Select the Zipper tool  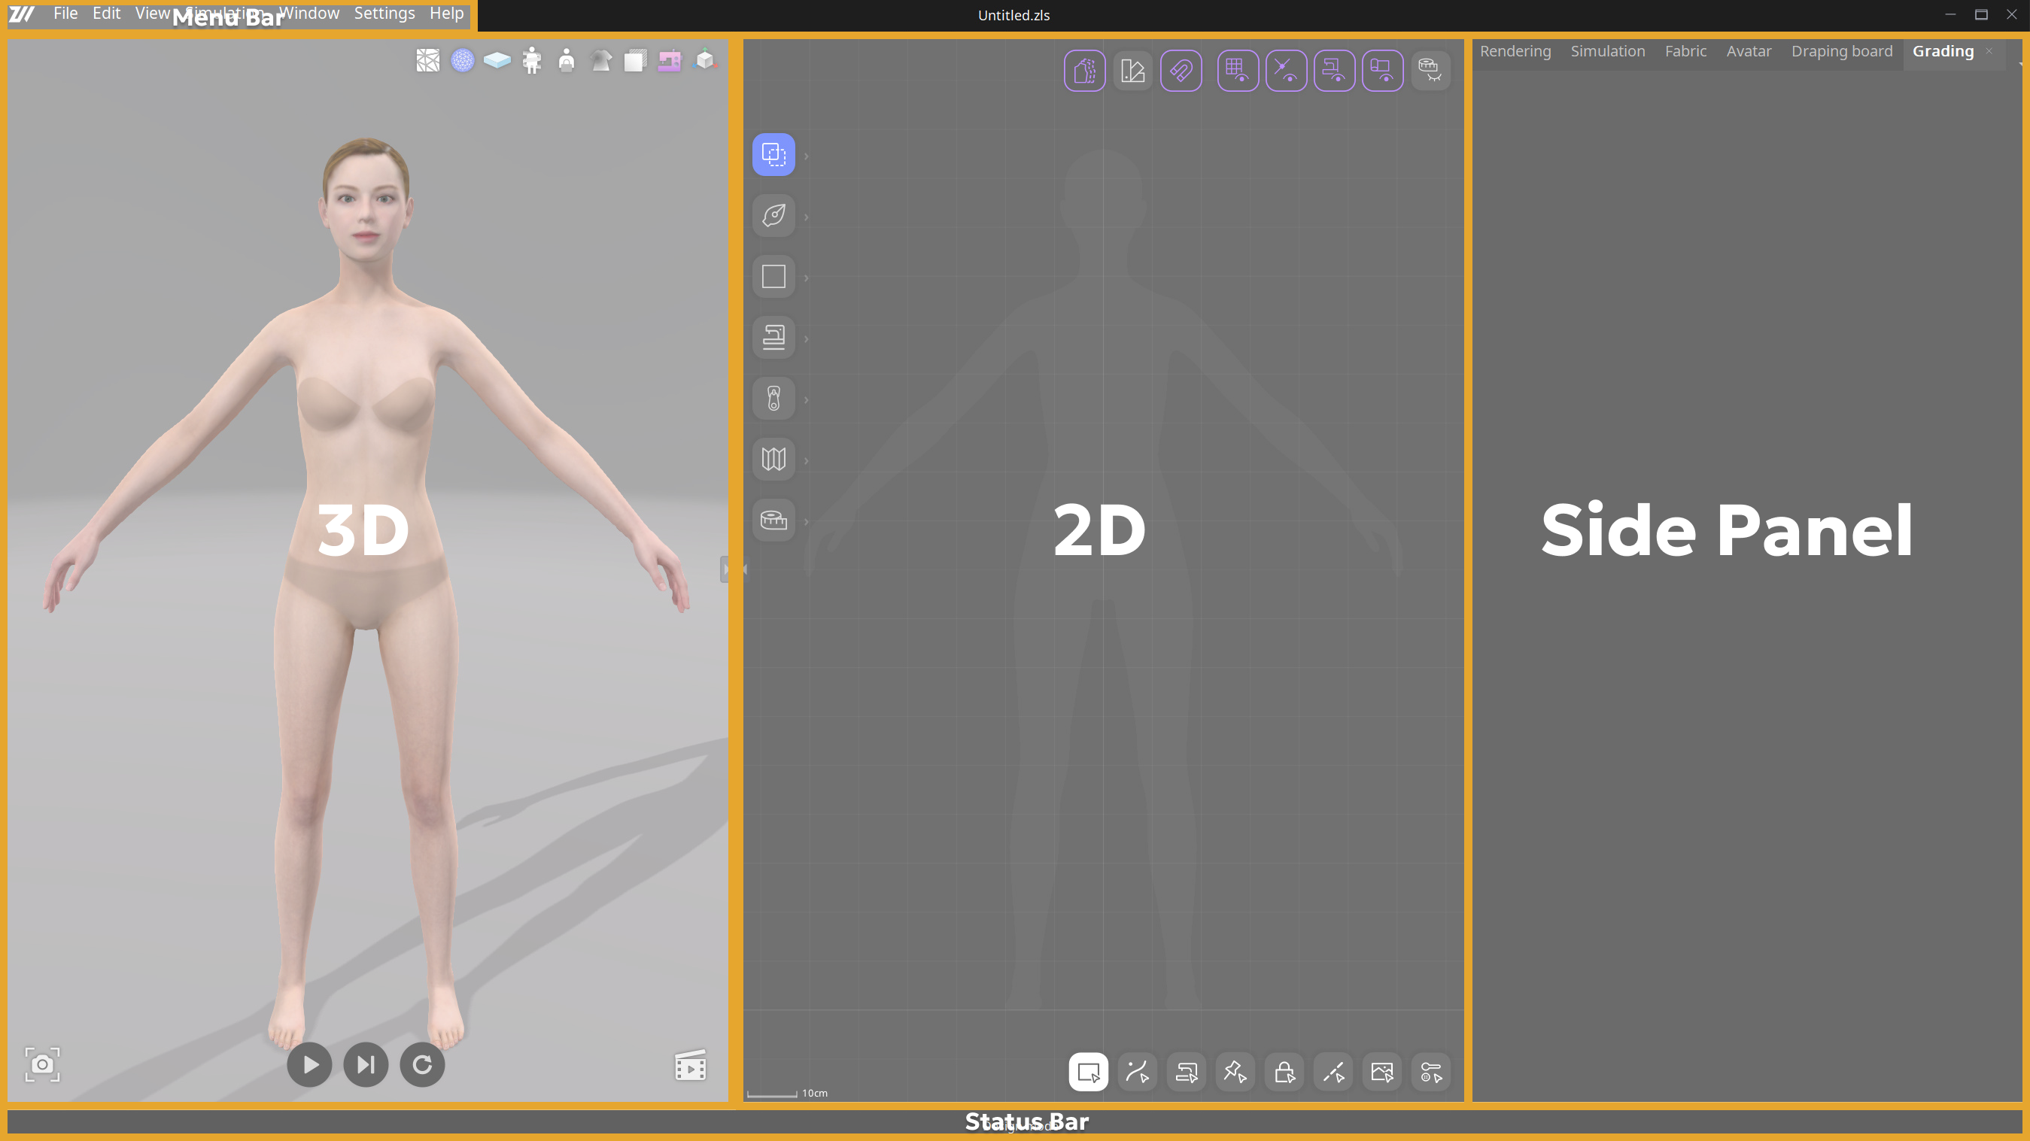(x=774, y=399)
